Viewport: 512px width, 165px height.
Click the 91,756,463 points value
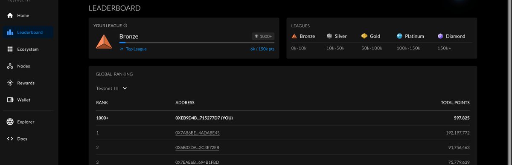coord(459,148)
